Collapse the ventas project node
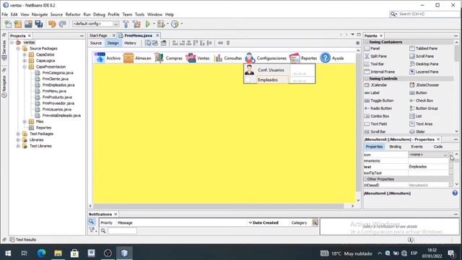Screen dimensions: 462x260 coord(12,43)
